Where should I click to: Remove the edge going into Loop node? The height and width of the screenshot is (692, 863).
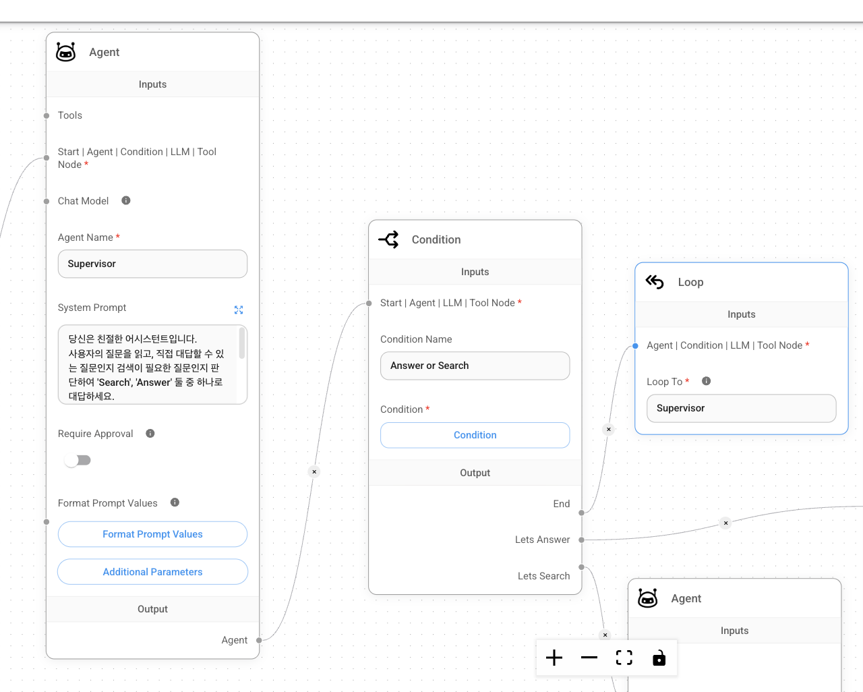tap(609, 429)
